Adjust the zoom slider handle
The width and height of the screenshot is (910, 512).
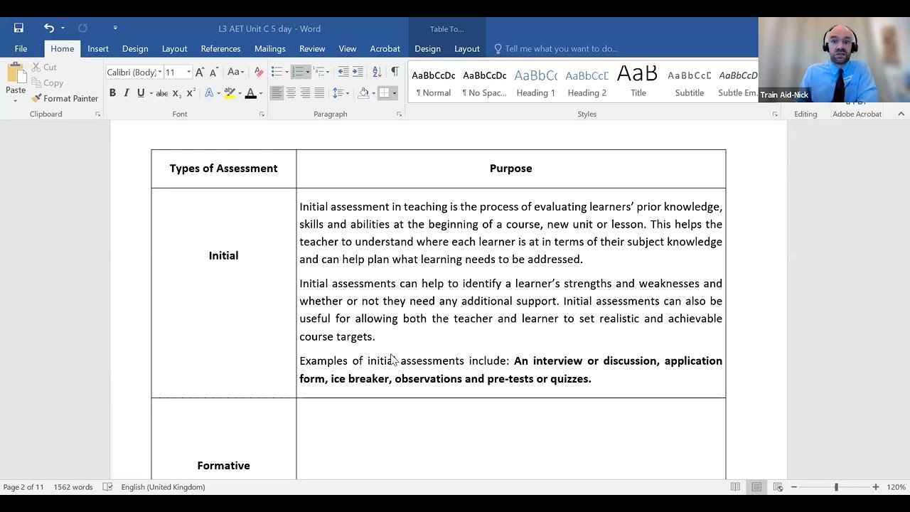(x=836, y=487)
